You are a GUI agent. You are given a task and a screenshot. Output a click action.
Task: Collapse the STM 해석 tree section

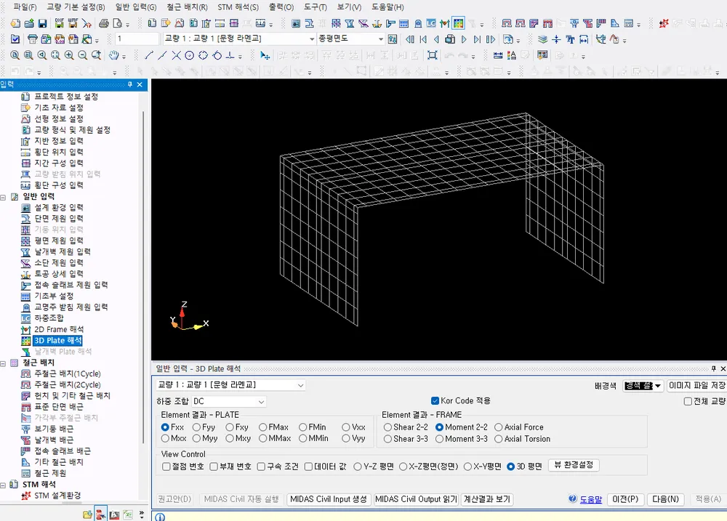click(3, 485)
